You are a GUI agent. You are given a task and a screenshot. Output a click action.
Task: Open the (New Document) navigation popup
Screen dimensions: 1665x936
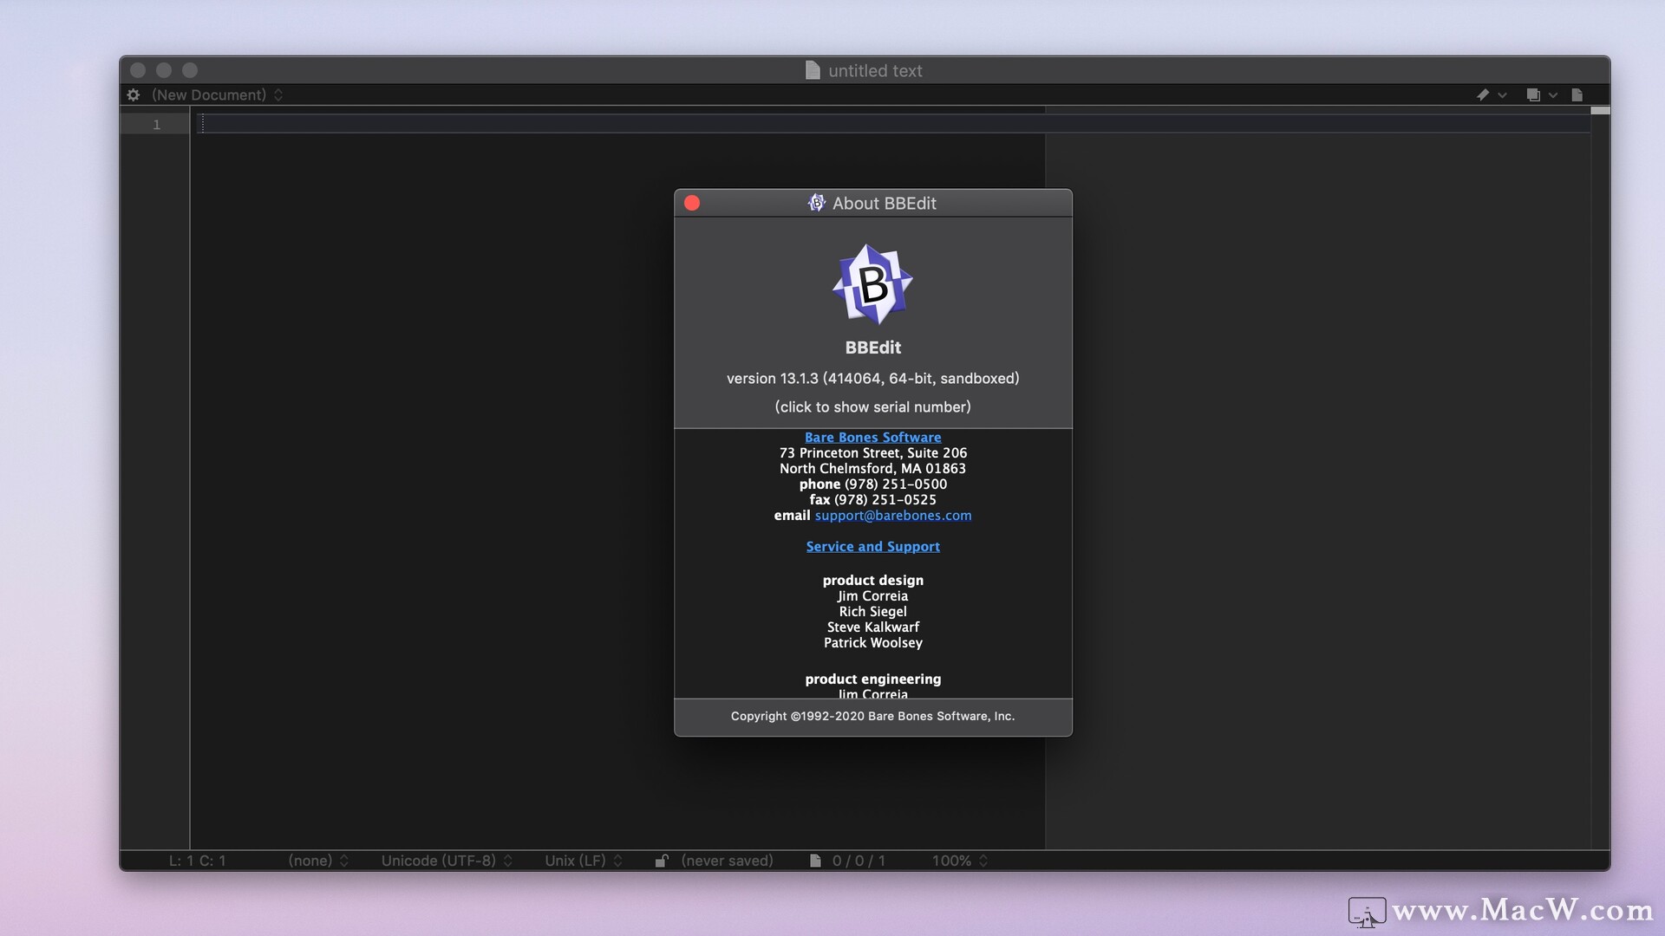click(x=217, y=94)
